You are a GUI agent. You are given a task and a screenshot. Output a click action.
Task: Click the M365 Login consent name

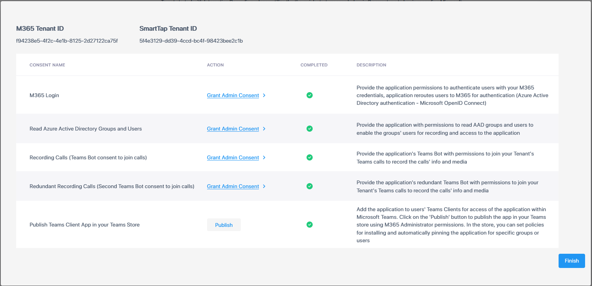pos(44,95)
